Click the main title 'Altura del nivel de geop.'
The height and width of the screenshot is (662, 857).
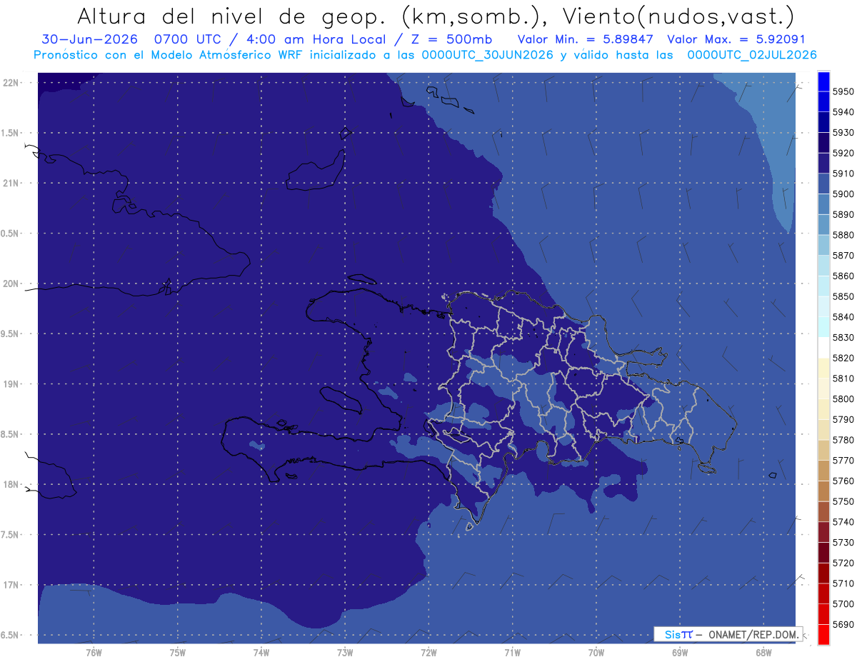pyautogui.click(x=233, y=16)
